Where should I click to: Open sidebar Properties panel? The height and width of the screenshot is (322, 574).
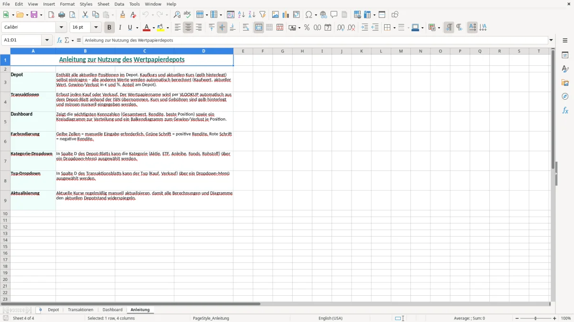[565, 55]
